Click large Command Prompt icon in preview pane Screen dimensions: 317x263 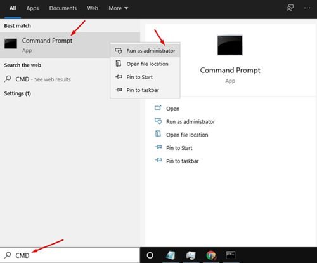pos(230,45)
